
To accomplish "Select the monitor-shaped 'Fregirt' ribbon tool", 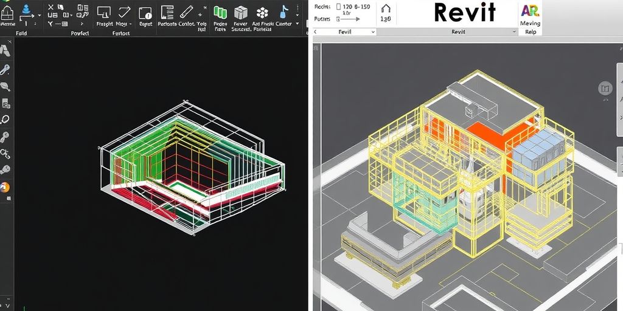I will (x=103, y=12).
